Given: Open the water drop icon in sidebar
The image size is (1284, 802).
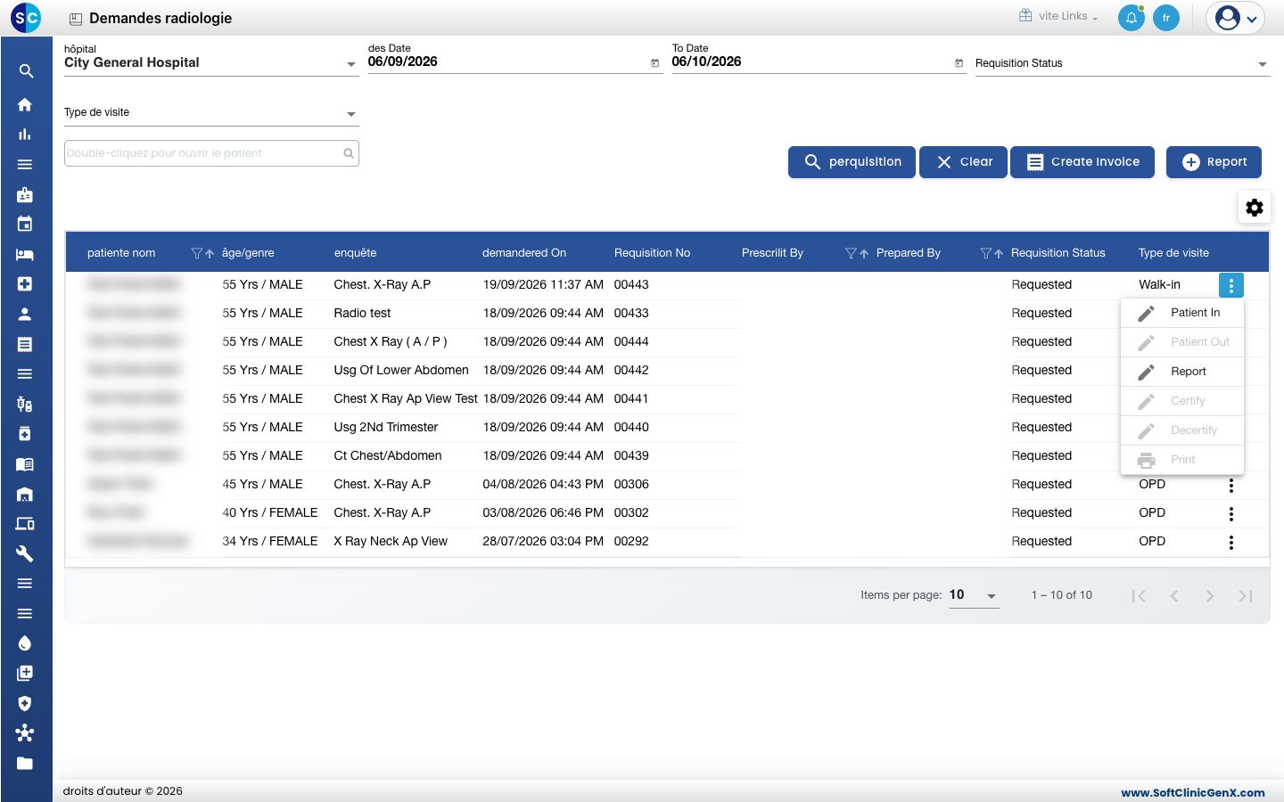Looking at the screenshot, I should coord(25,643).
